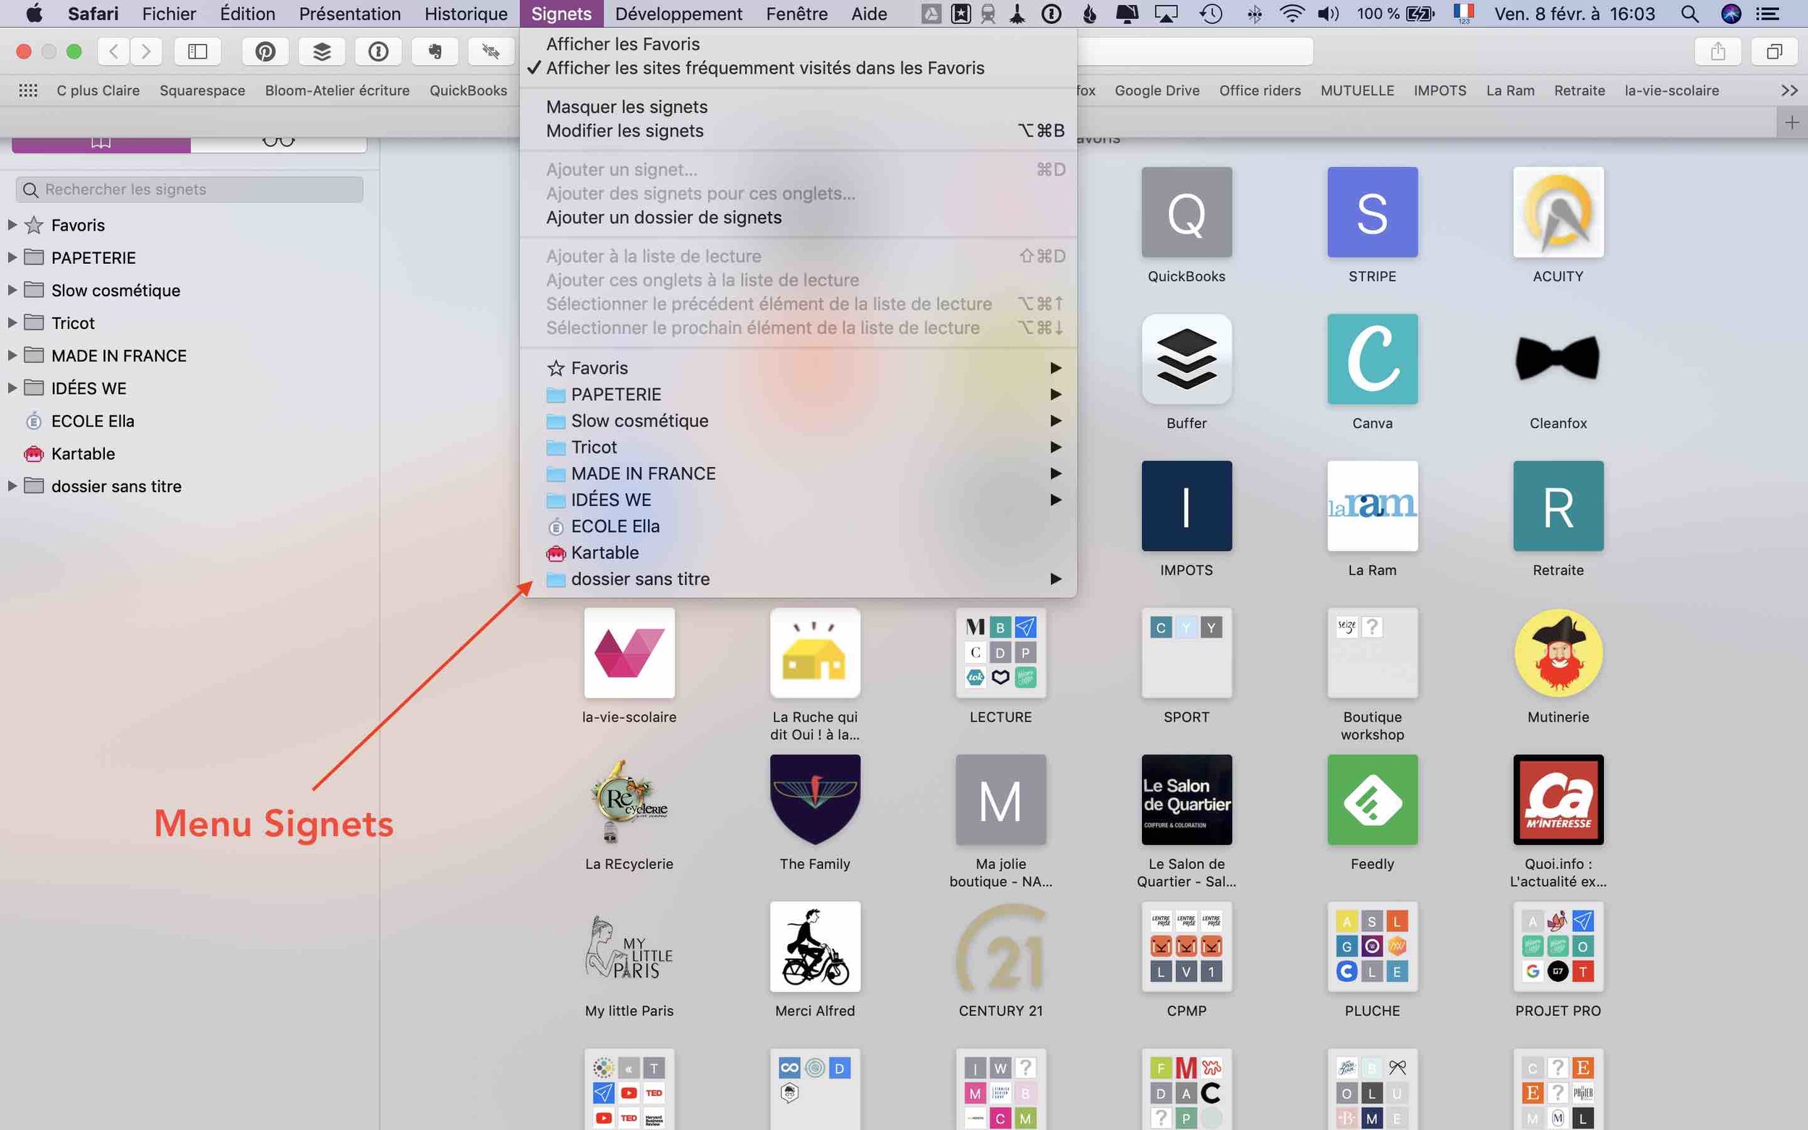
Task: Open Tricot submenu in Signets menu
Action: (x=798, y=447)
